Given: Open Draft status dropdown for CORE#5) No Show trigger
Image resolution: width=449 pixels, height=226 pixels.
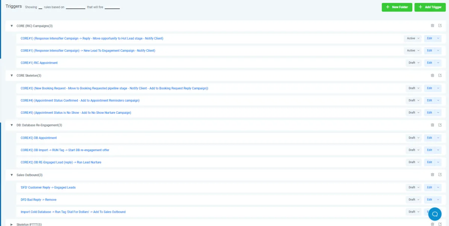Looking at the screenshot, I should point(414,113).
